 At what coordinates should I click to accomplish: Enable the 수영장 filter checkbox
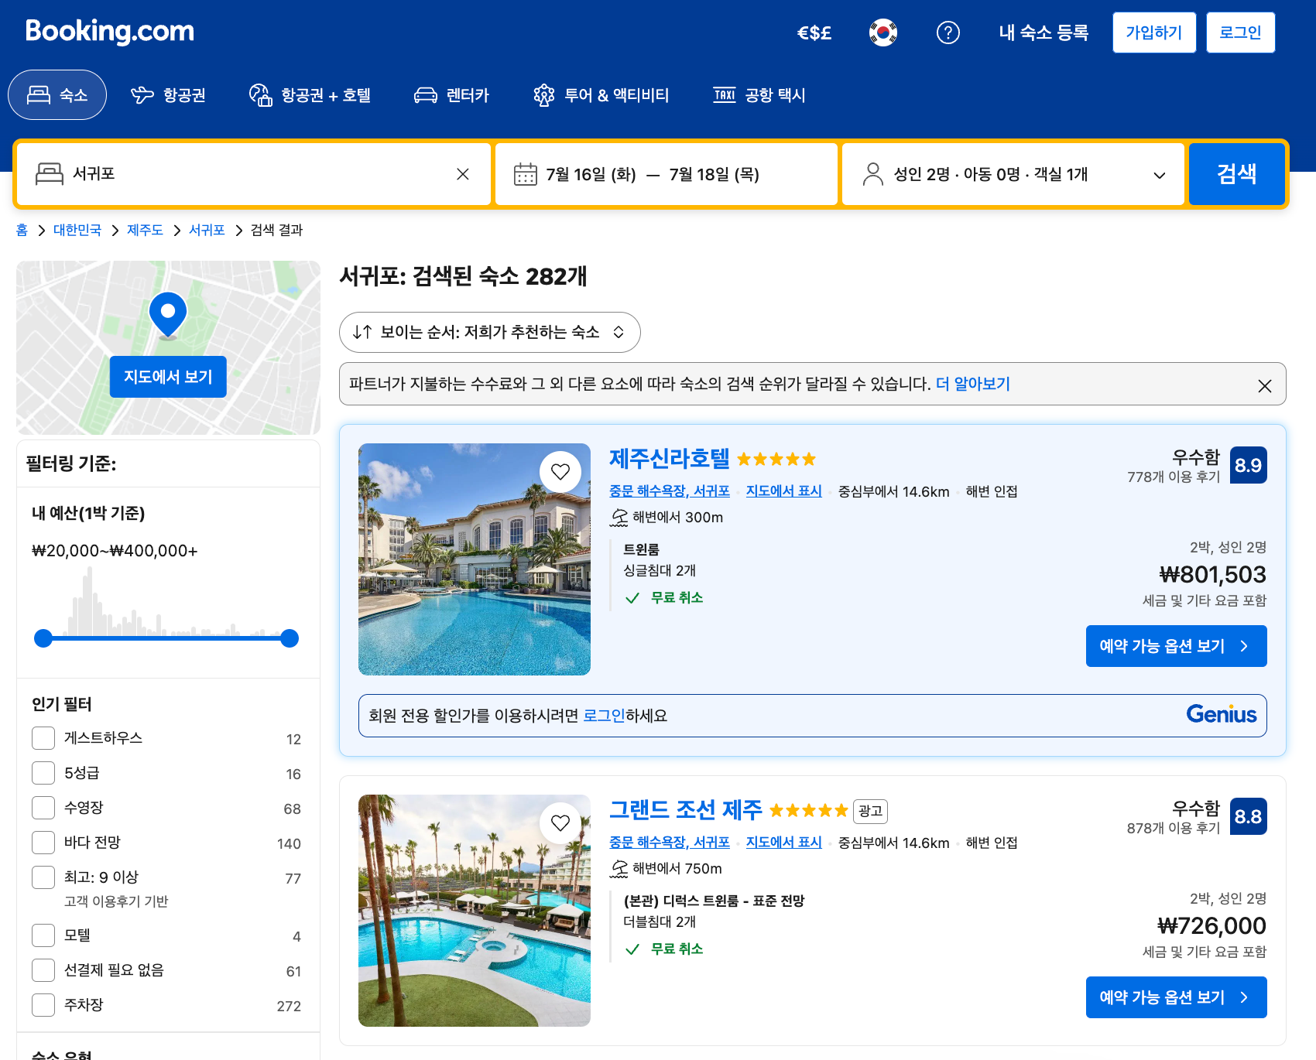coord(43,808)
